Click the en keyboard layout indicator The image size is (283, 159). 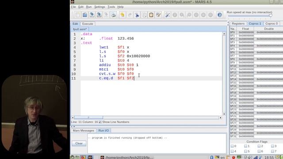[x=222, y=157]
